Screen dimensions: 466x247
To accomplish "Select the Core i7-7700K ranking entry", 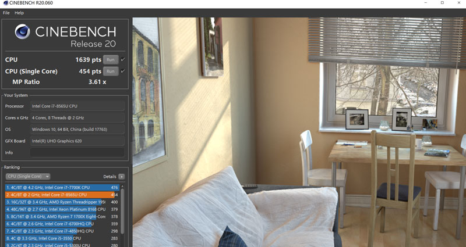I will click(62, 187).
